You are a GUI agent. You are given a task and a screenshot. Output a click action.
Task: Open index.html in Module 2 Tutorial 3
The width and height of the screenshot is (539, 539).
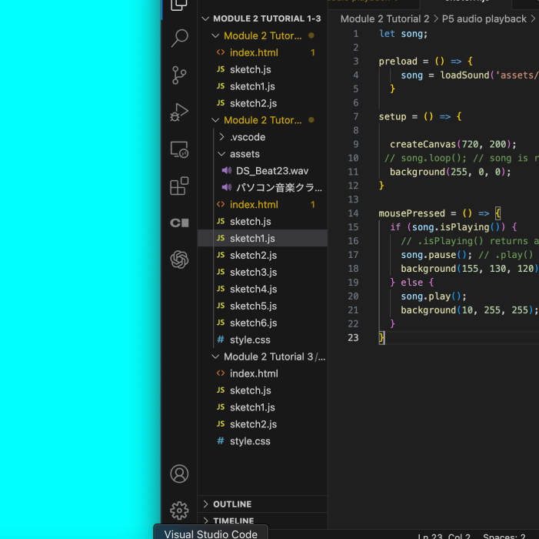pos(262,373)
